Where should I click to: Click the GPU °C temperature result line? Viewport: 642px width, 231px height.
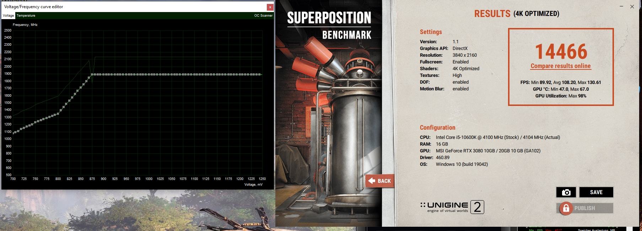[x=561, y=89]
